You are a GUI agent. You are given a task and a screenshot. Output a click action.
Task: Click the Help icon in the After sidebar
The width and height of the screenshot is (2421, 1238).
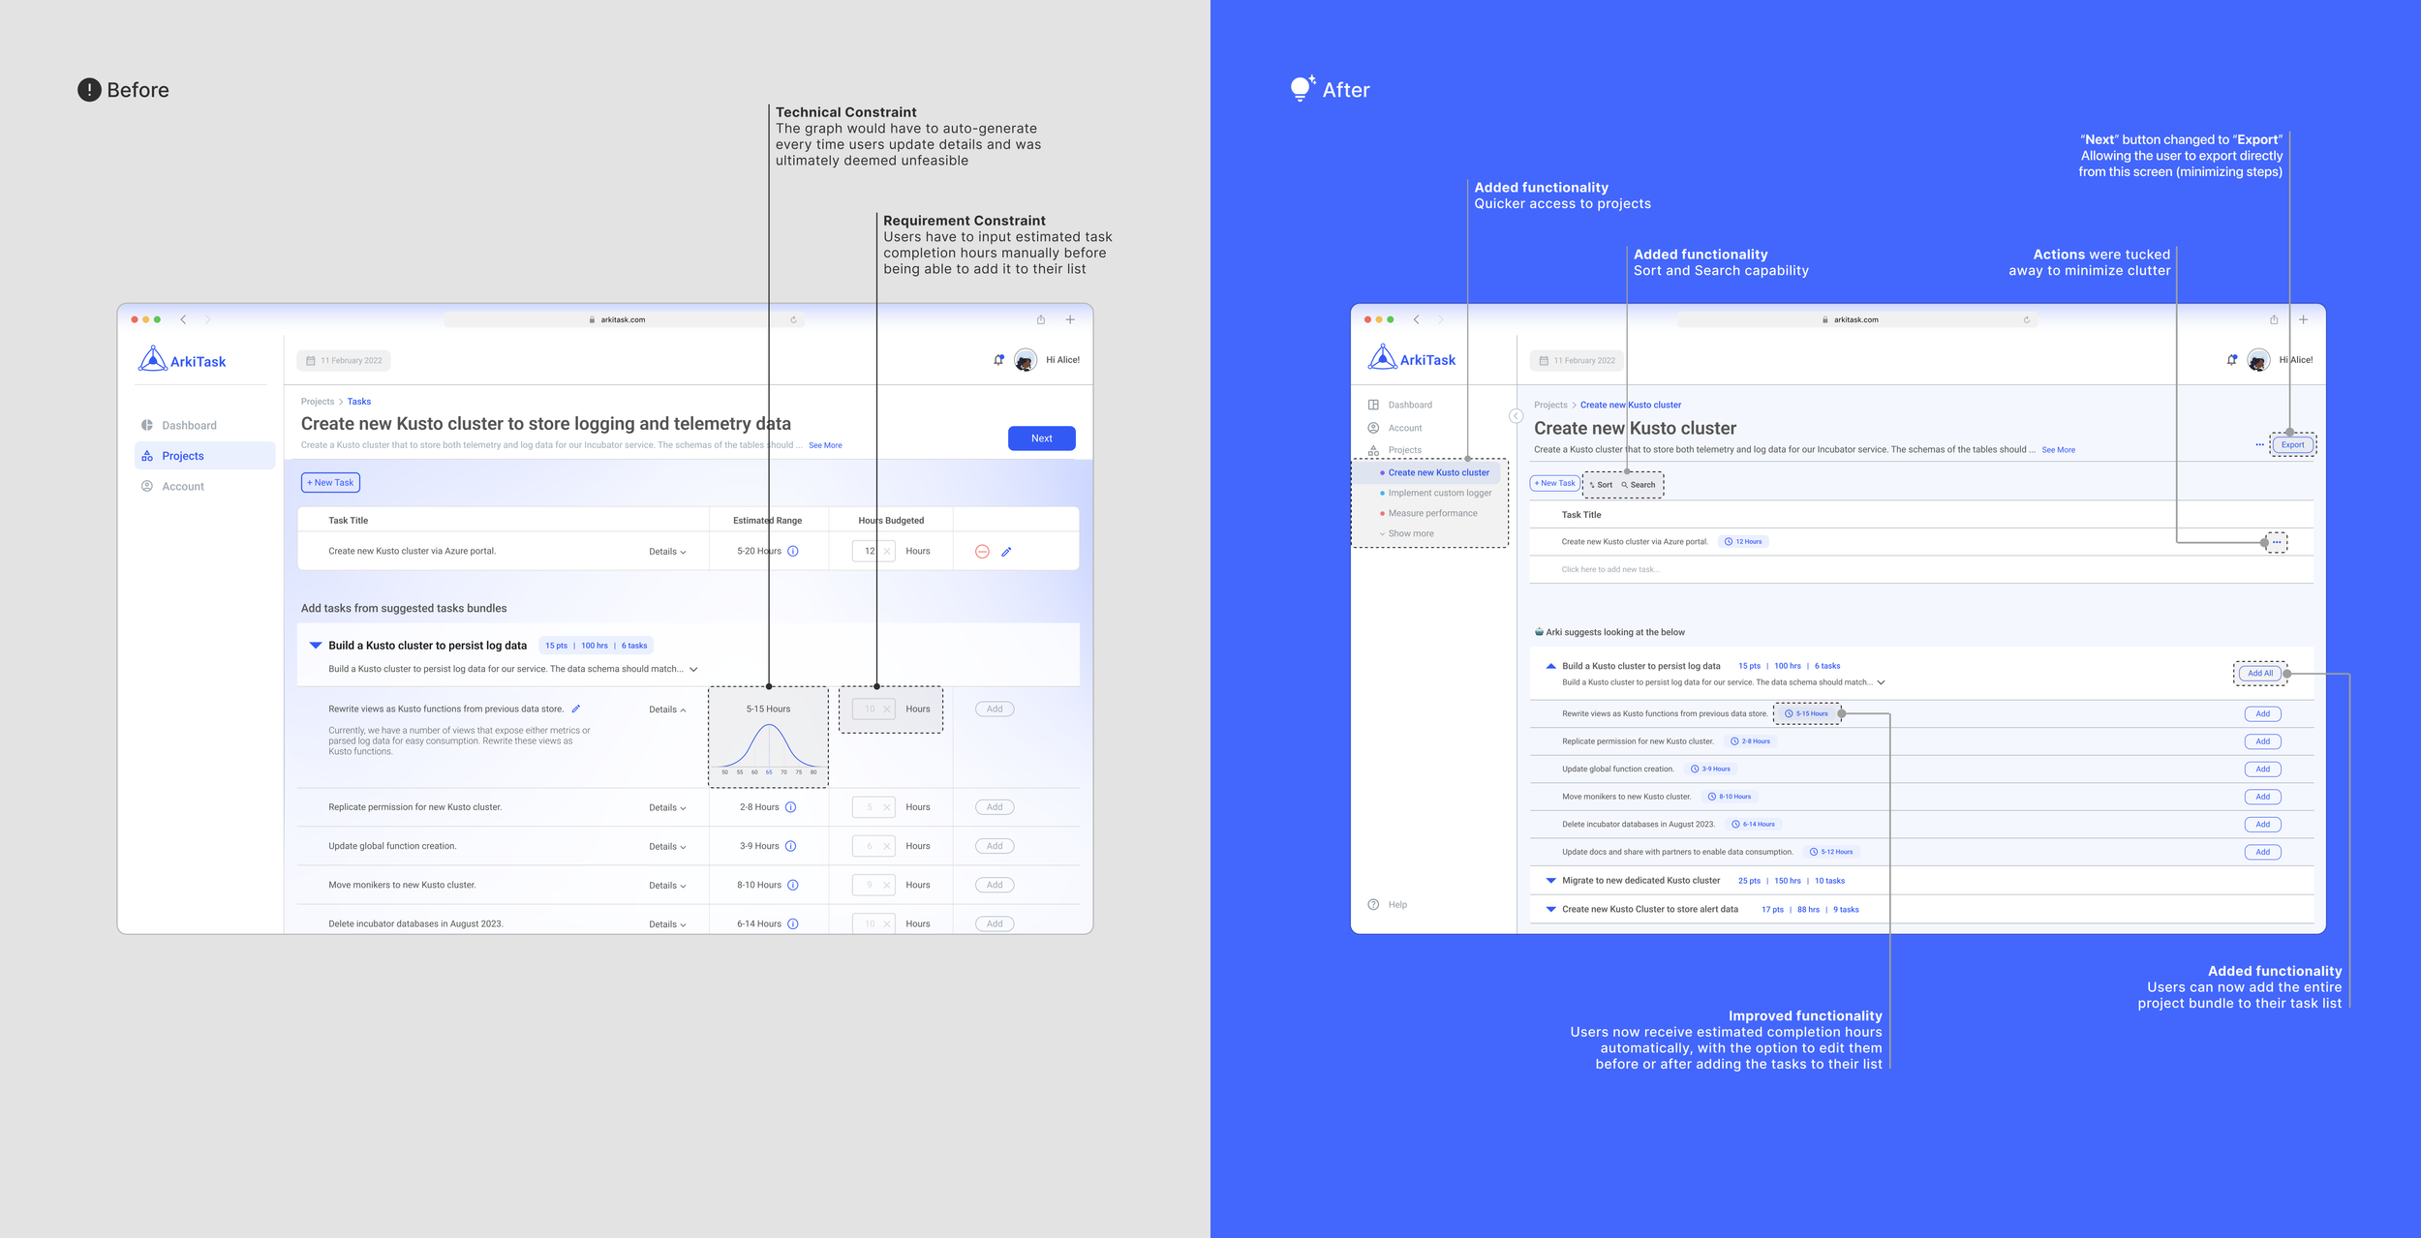point(1373,904)
